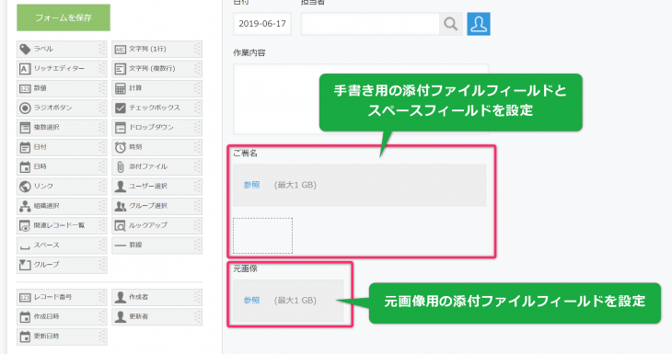Select the リッチエディター field icon

click(25, 68)
